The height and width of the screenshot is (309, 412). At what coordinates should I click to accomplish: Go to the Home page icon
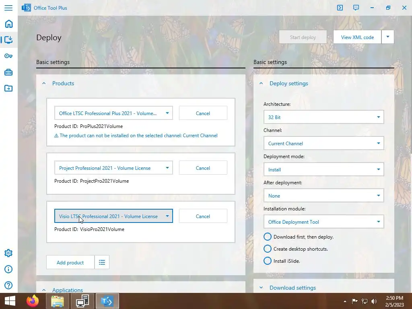point(9,24)
